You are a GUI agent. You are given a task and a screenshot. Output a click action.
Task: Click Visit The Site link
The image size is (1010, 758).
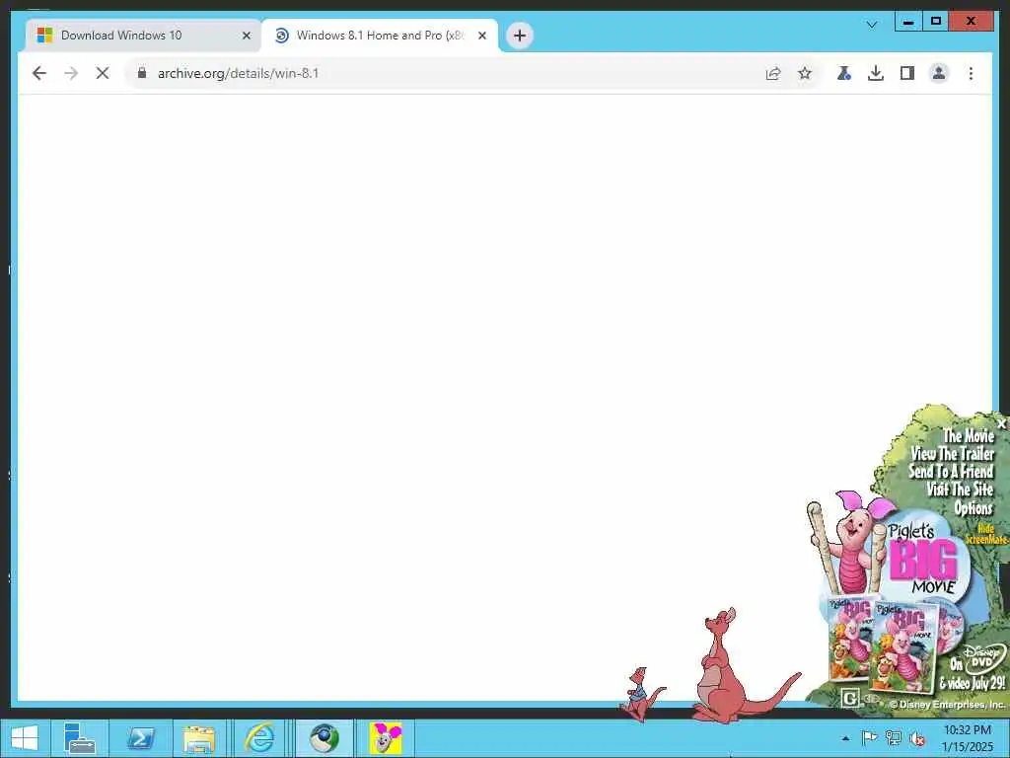(x=960, y=490)
